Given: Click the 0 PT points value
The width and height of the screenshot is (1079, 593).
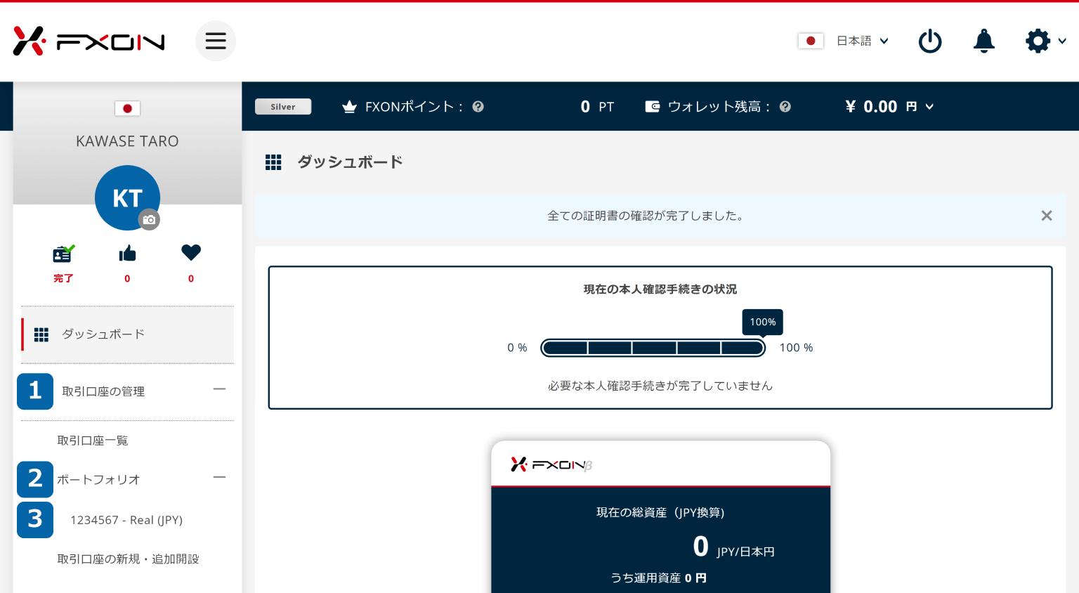Looking at the screenshot, I should [597, 107].
